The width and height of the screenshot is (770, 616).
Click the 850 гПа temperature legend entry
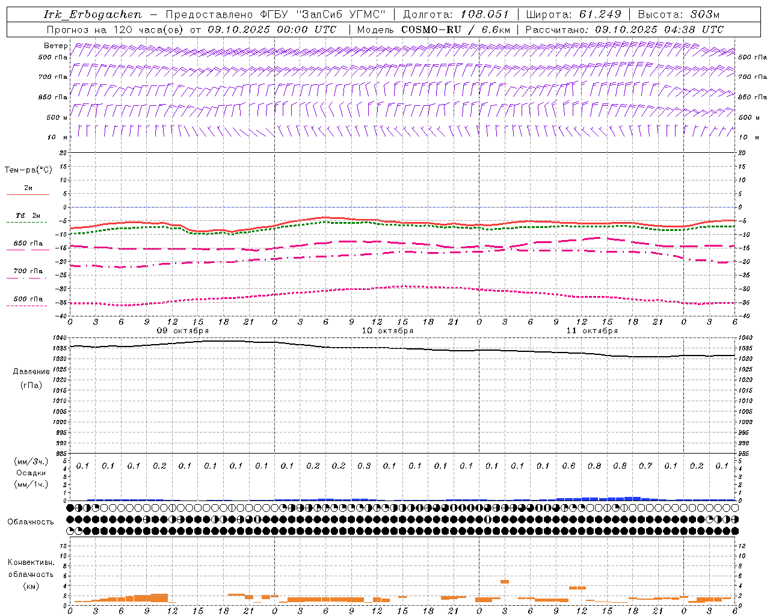pos(28,244)
